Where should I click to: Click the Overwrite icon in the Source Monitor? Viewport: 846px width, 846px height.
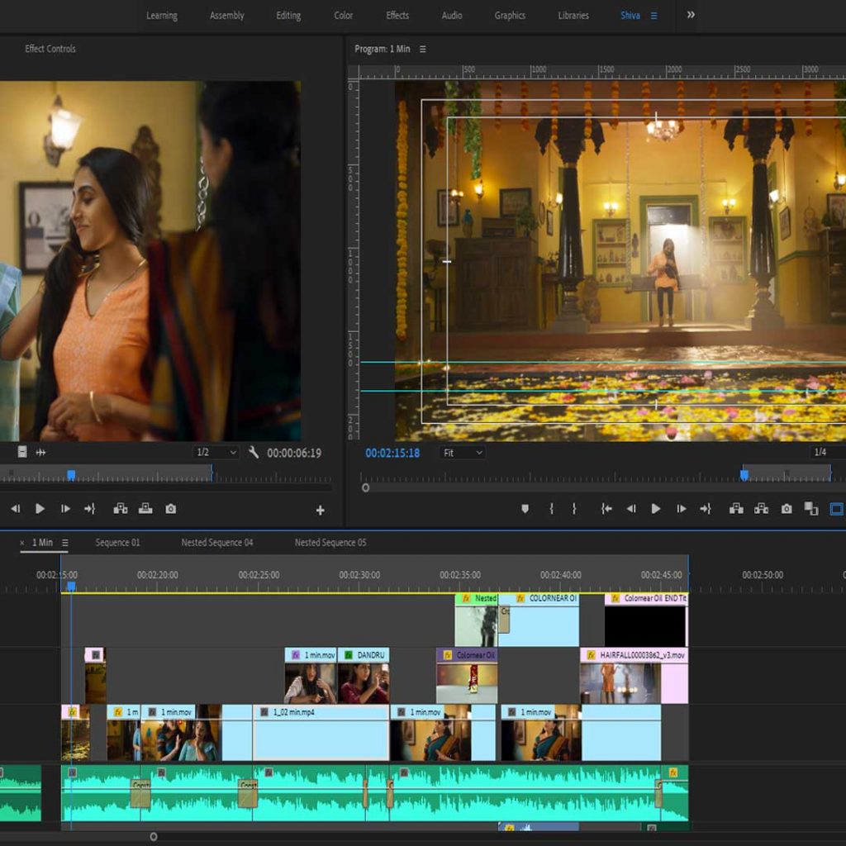pyautogui.click(x=145, y=509)
